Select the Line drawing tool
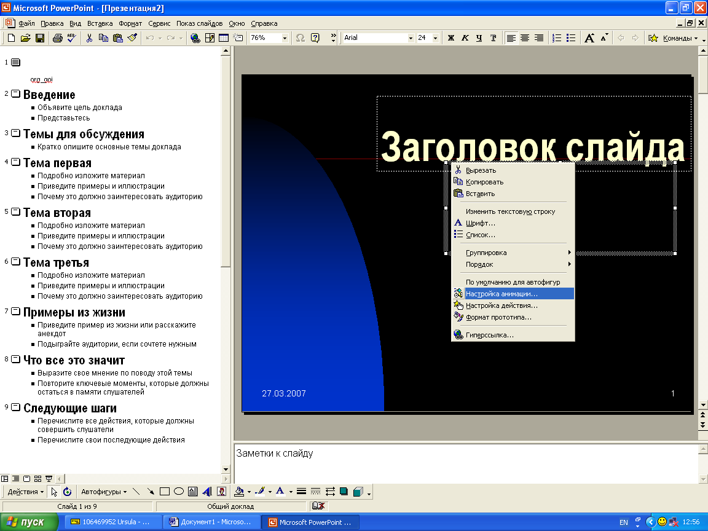The height and width of the screenshot is (531, 708). [x=136, y=492]
